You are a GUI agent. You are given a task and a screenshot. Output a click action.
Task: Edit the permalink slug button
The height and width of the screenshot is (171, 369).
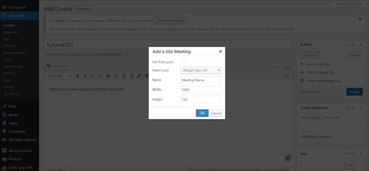tap(126, 54)
